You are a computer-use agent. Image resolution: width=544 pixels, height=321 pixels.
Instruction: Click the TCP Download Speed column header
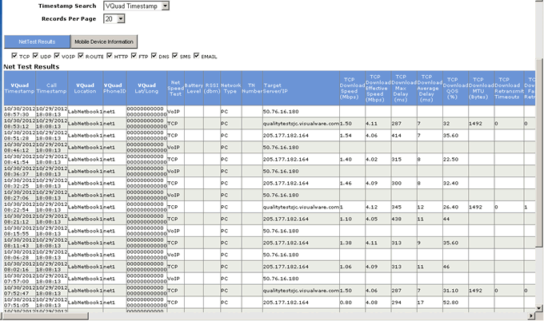coord(349,88)
